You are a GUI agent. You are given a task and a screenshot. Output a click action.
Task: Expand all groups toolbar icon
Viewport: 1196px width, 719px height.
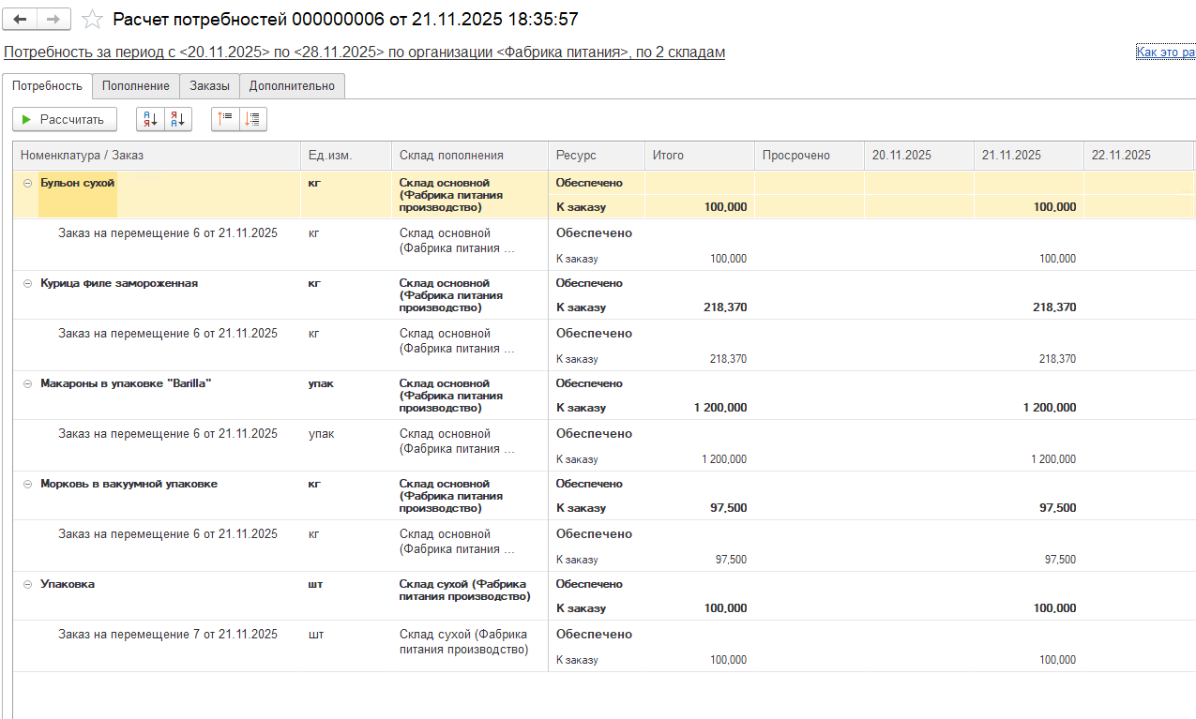pyautogui.click(x=253, y=119)
